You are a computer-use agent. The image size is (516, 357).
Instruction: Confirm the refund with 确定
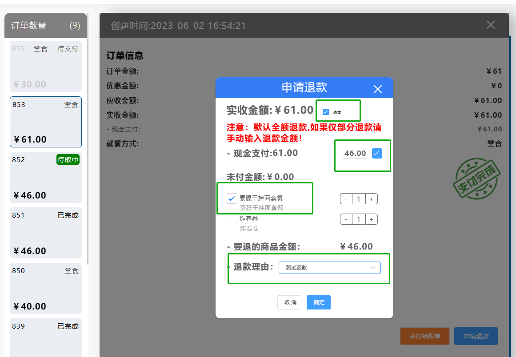pos(318,302)
